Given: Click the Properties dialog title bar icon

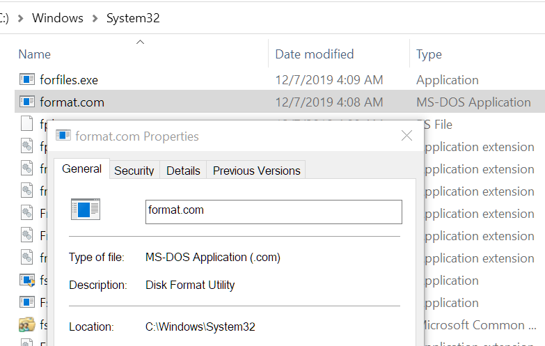Looking at the screenshot, I should point(63,136).
